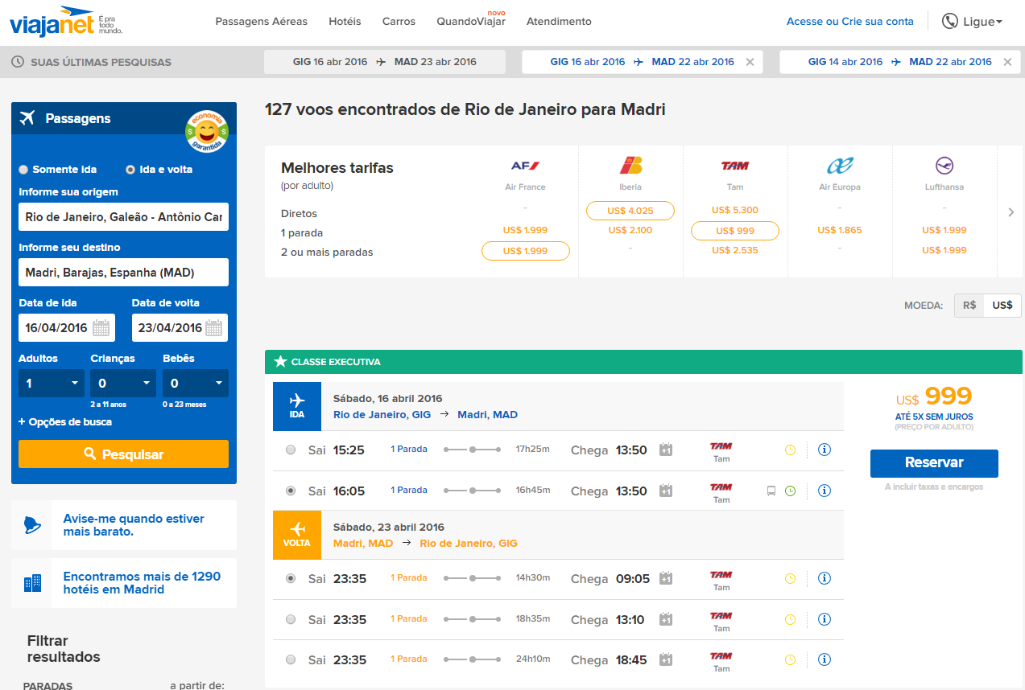
Task: Open the Bebês dropdown
Action: [x=196, y=383]
